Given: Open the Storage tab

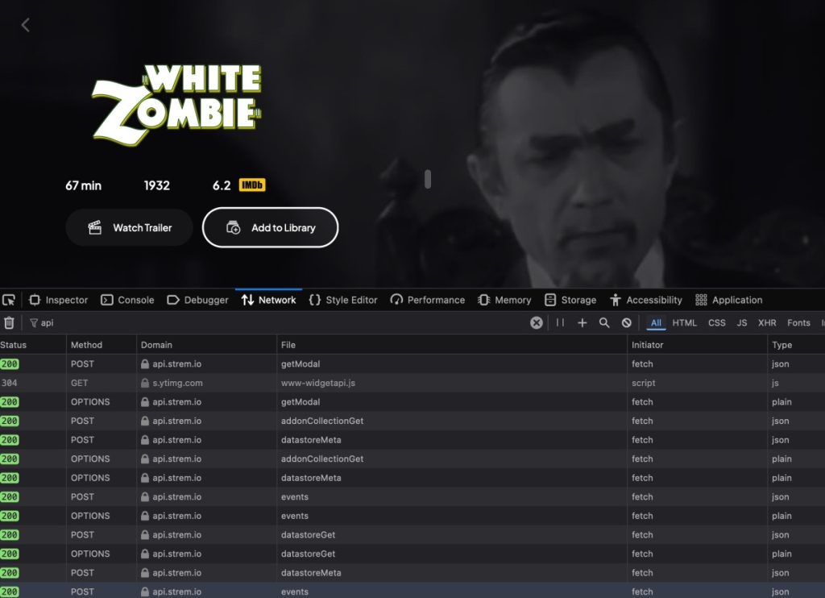Looking at the screenshot, I should coord(570,300).
